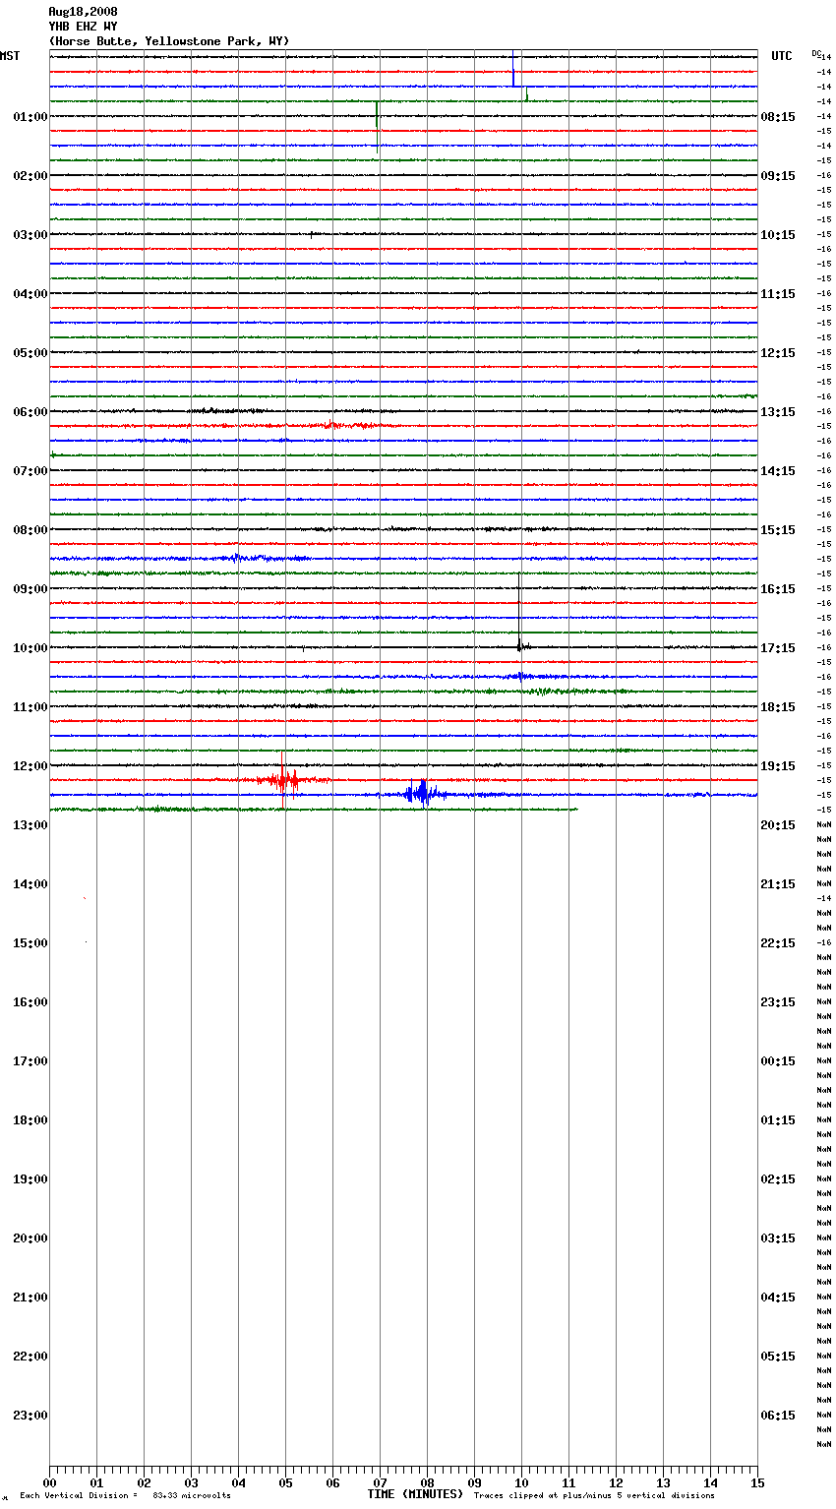
Task: Click the 10 minute tick label
Action: (x=521, y=1482)
